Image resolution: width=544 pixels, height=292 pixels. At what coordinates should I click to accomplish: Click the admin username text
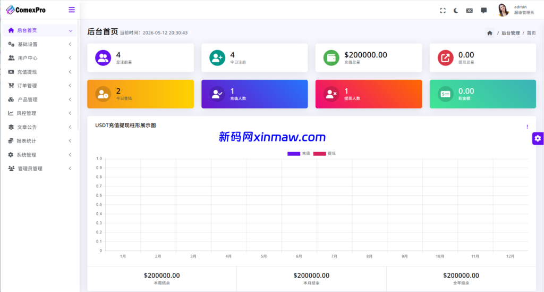pyautogui.click(x=520, y=7)
